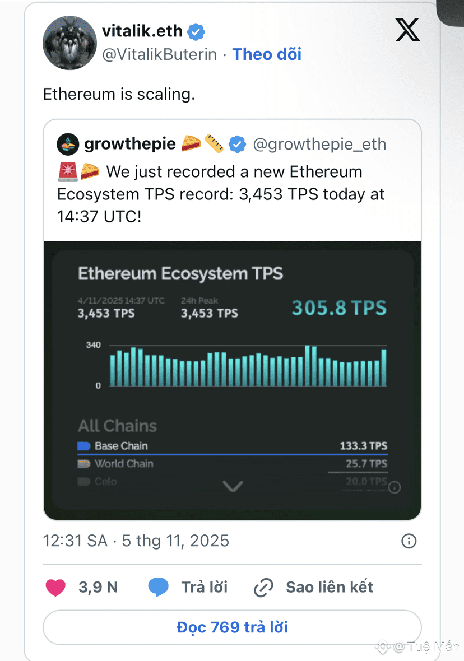Click growthepie verified checkmark badge
The width and height of the screenshot is (464, 661).
238,145
